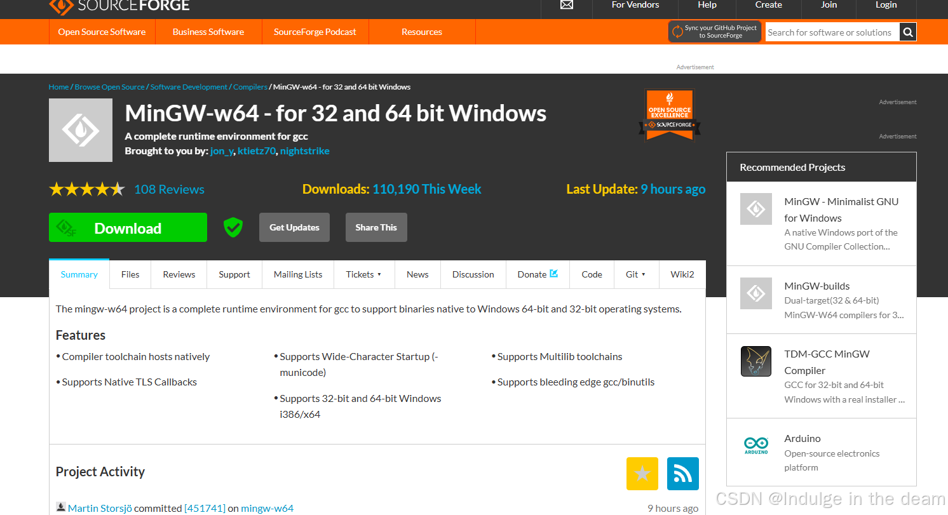This screenshot has width=948, height=515.
Task: Click the SourceForge logo in header
Action: coord(119,6)
